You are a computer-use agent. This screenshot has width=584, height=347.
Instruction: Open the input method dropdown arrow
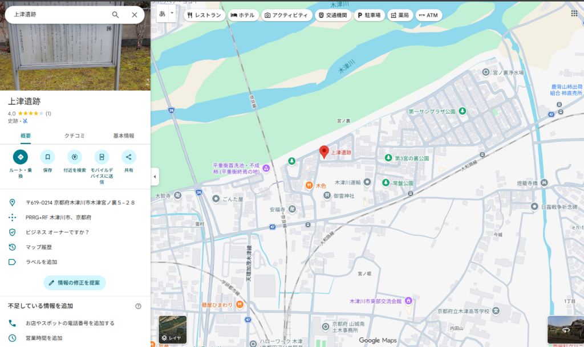pos(172,13)
